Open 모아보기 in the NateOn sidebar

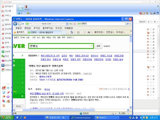point(7,6)
